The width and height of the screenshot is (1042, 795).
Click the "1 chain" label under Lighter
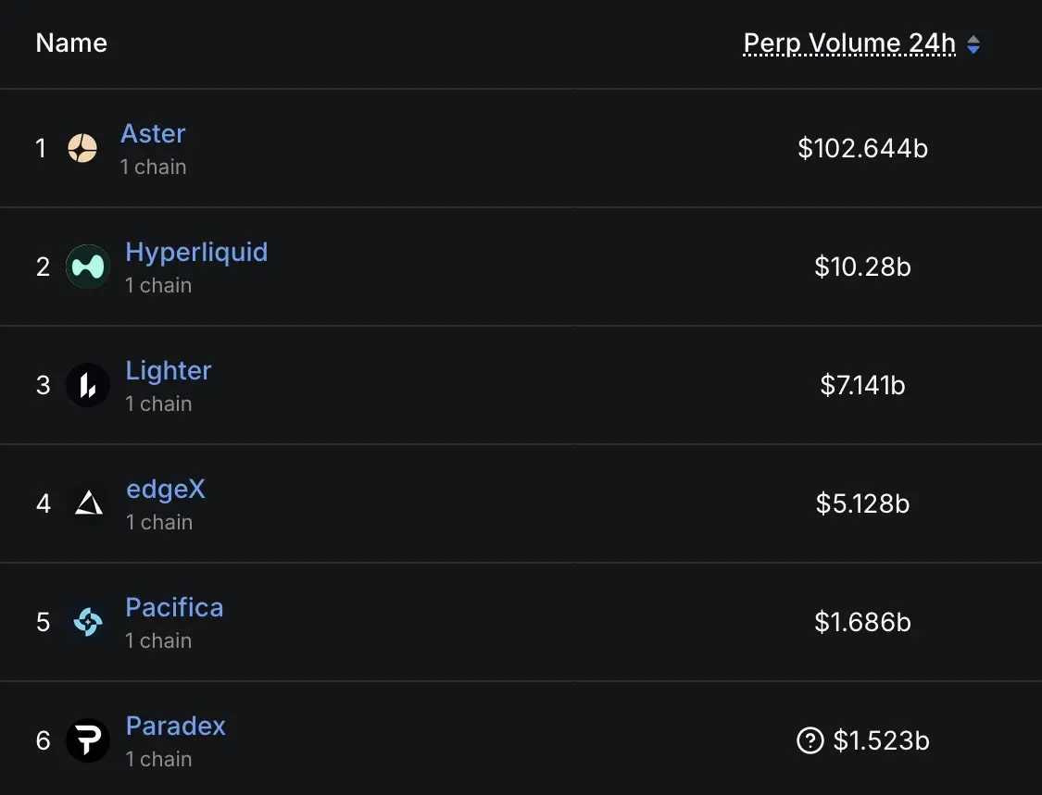click(158, 404)
